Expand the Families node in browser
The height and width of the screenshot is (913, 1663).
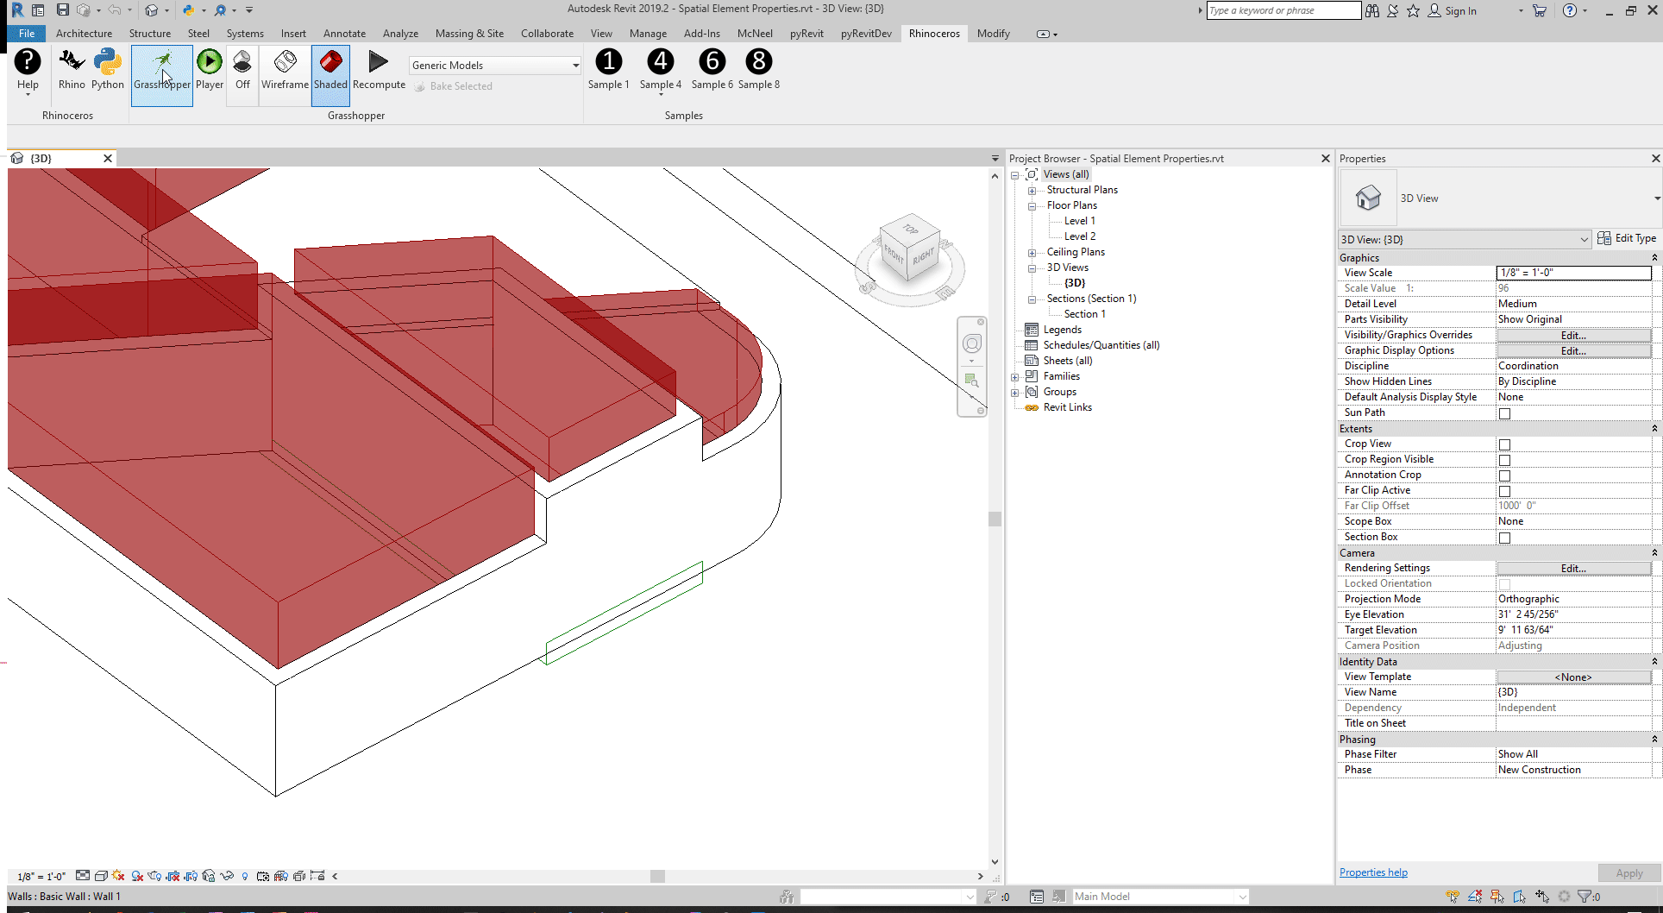coord(1015,377)
